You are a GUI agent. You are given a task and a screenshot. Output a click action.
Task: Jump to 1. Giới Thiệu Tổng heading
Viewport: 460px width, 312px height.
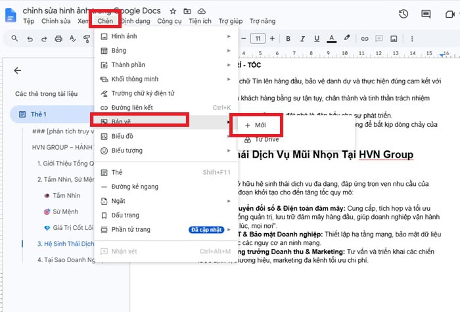[66, 164]
